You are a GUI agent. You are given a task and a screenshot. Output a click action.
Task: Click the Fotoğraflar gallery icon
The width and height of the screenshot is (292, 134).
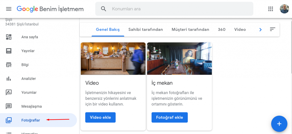(9, 120)
